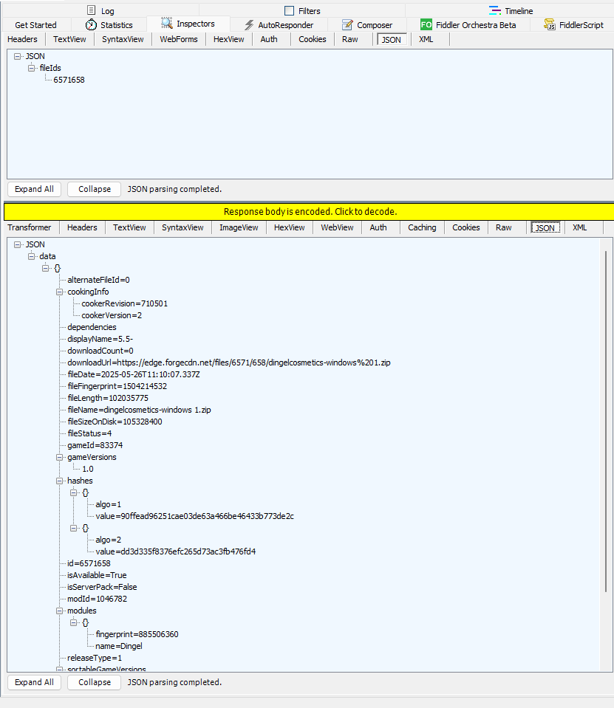Select the fileLength=102035775 entry

pyautogui.click(x=108, y=398)
